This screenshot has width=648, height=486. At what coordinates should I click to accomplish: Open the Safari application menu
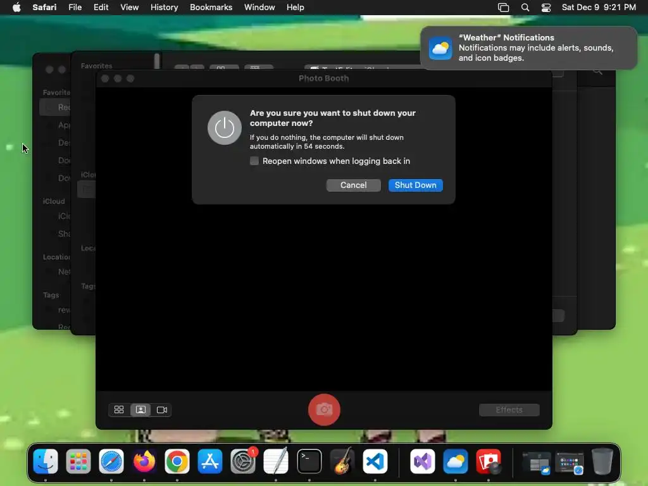point(45,8)
